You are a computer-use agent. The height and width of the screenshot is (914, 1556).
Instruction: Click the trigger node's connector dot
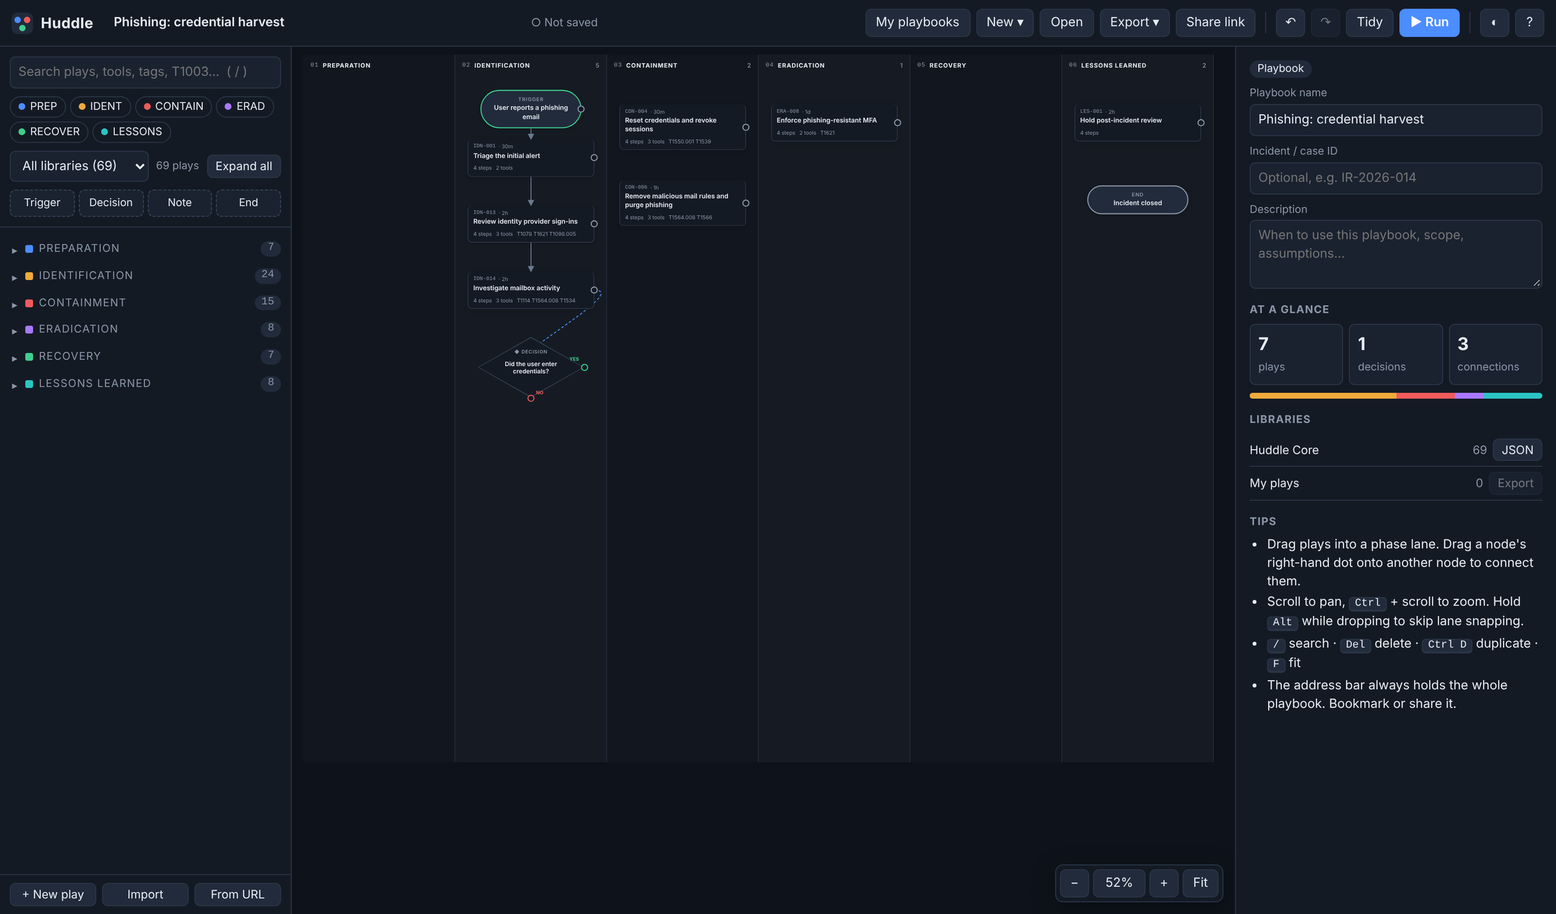coord(581,109)
